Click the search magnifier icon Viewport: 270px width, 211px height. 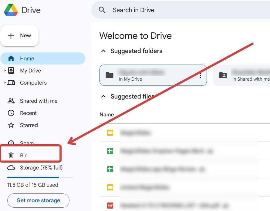pyautogui.click(x=102, y=10)
